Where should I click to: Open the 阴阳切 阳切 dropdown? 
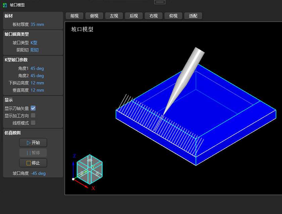click(x=35, y=50)
